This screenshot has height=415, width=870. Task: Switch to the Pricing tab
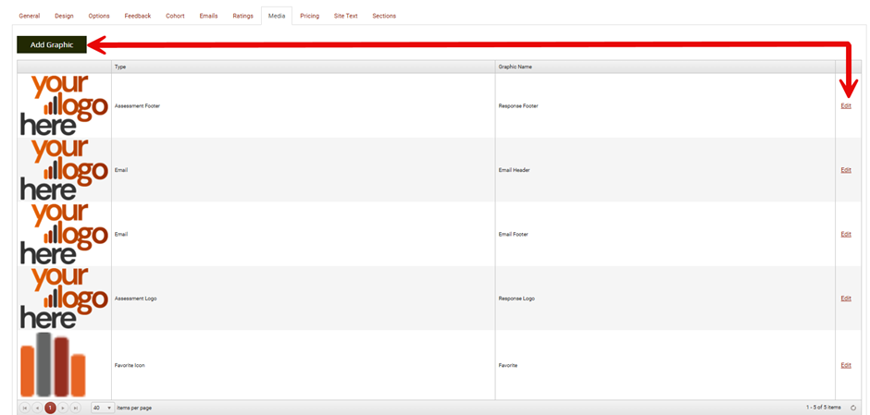click(309, 16)
